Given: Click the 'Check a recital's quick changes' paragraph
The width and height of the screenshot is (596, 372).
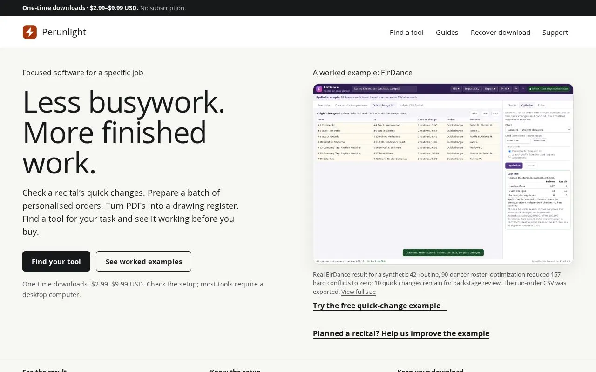Looking at the screenshot, I should tap(130, 212).
